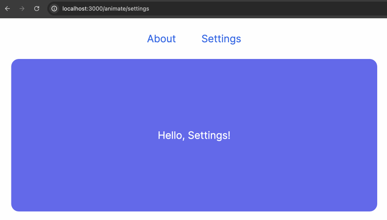
Task: Open the About link
Action: (x=161, y=39)
